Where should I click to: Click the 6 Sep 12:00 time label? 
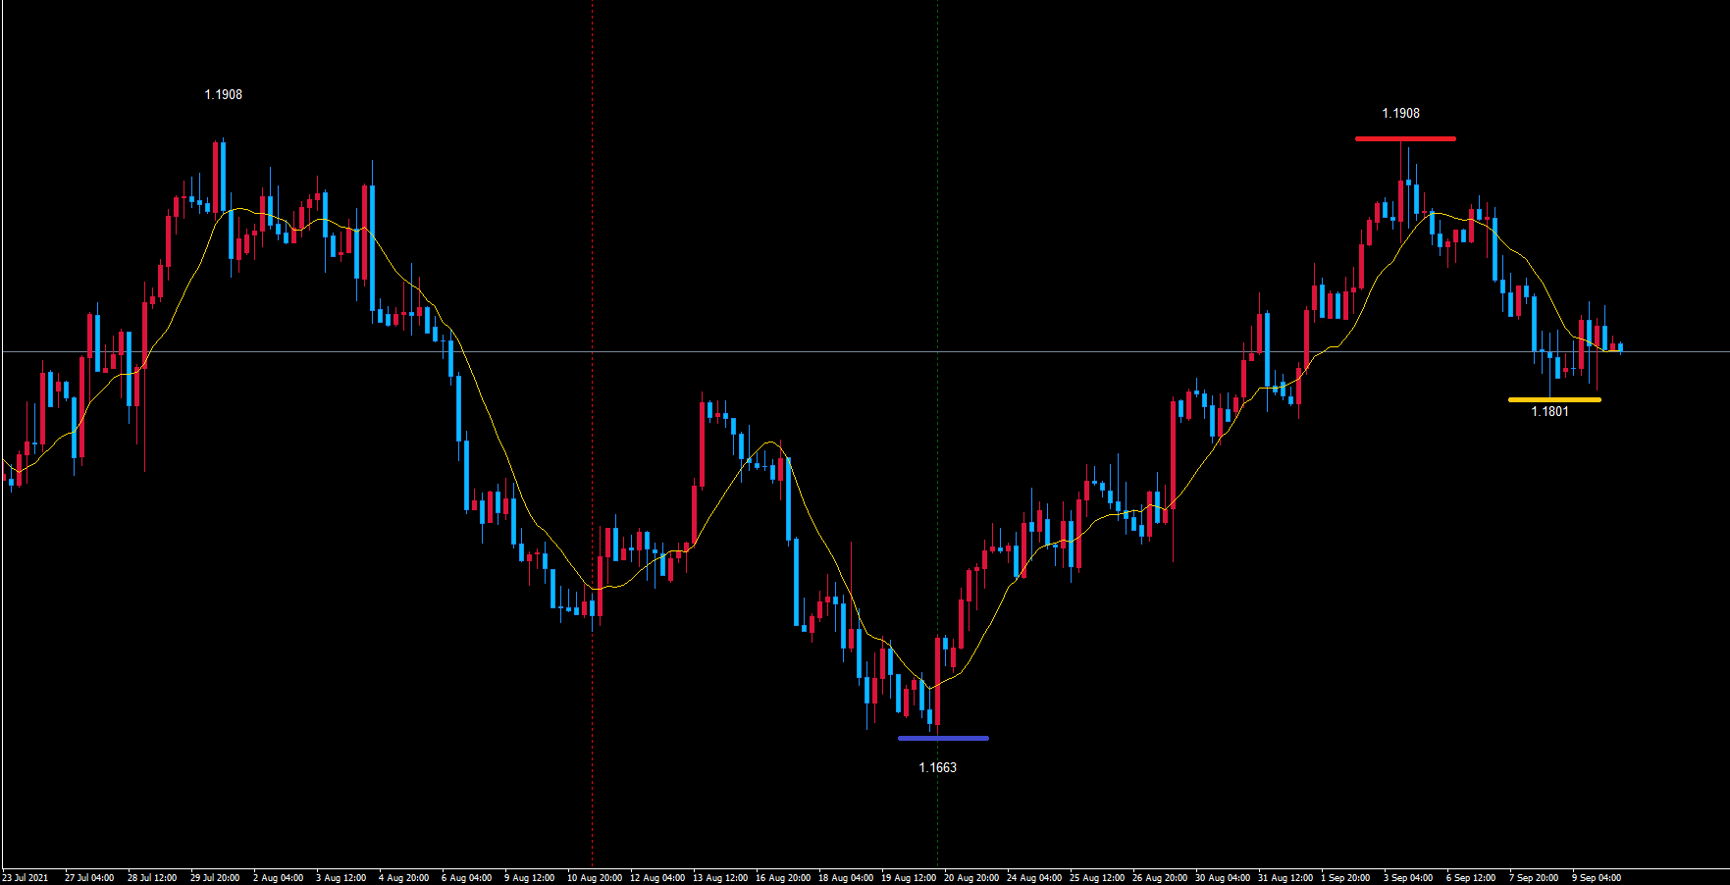1470,877
